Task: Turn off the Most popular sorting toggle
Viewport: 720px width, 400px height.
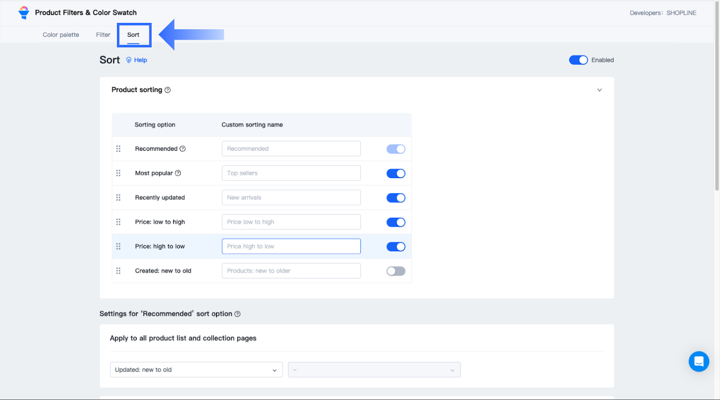Action: [396, 174]
